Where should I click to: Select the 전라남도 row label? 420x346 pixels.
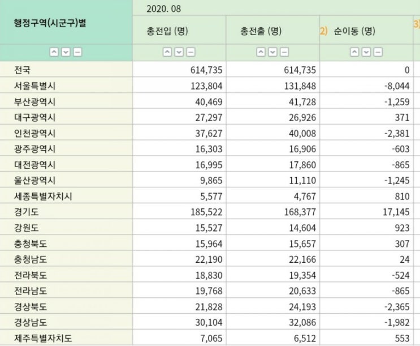[x=31, y=291]
